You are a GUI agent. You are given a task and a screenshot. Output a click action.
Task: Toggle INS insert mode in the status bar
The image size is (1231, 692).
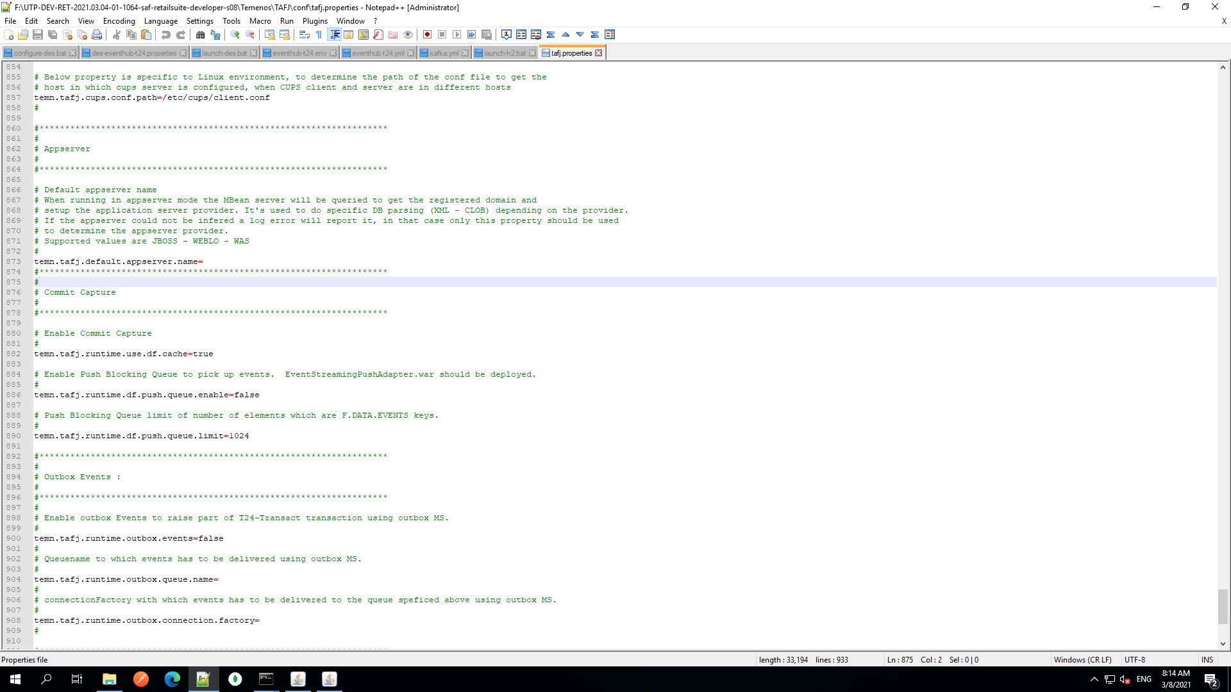pyautogui.click(x=1207, y=659)
